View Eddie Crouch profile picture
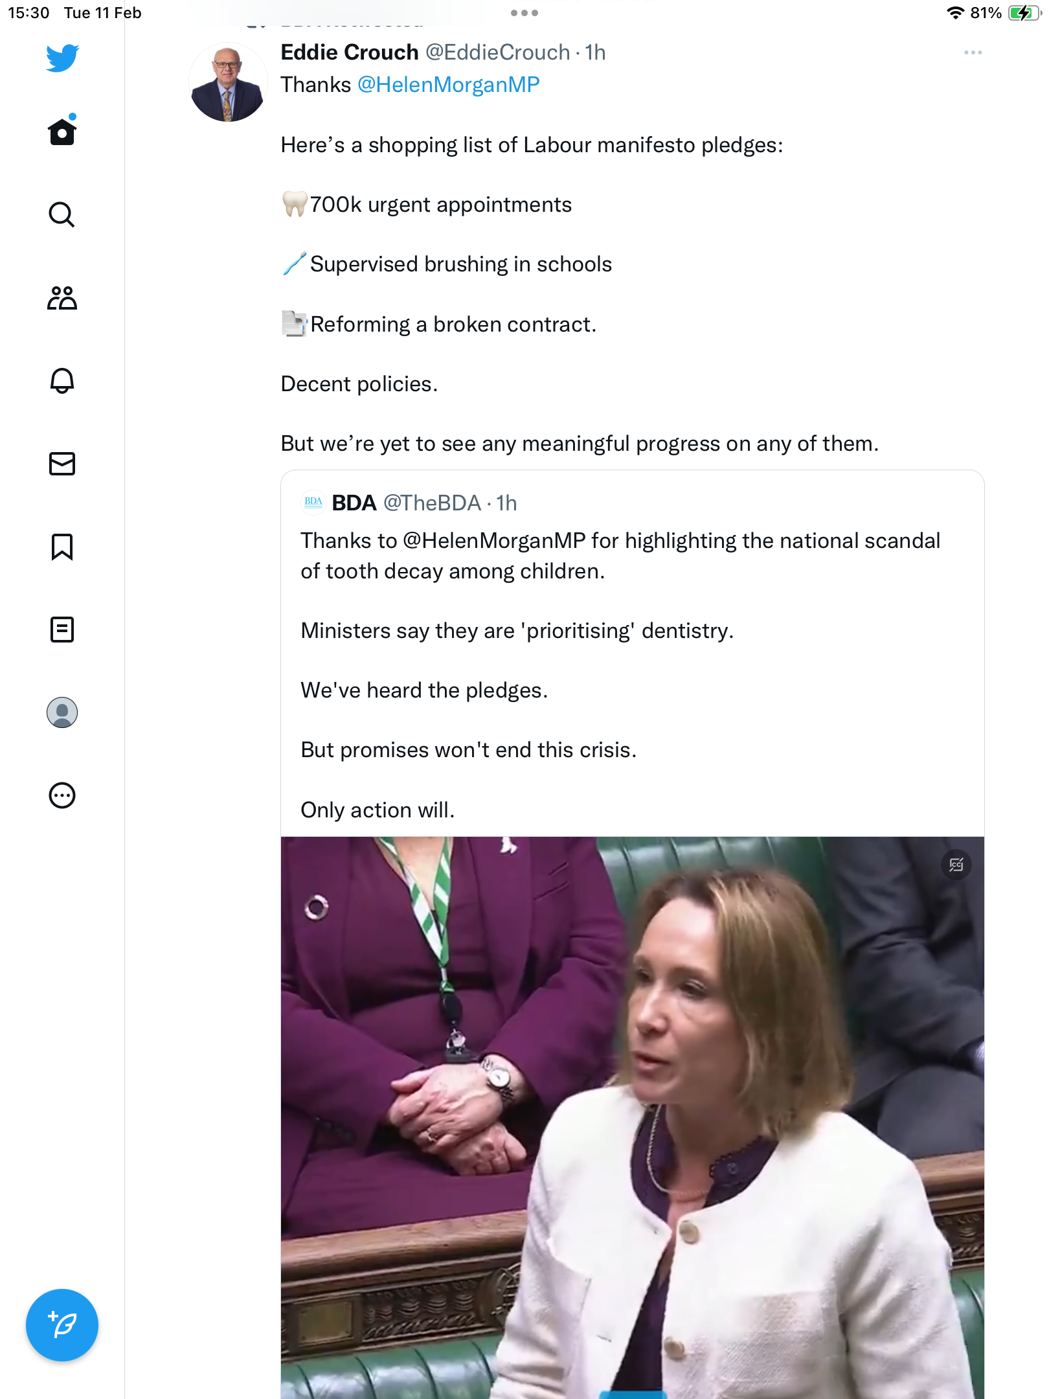1049x1399 pixels. (228, 82)
